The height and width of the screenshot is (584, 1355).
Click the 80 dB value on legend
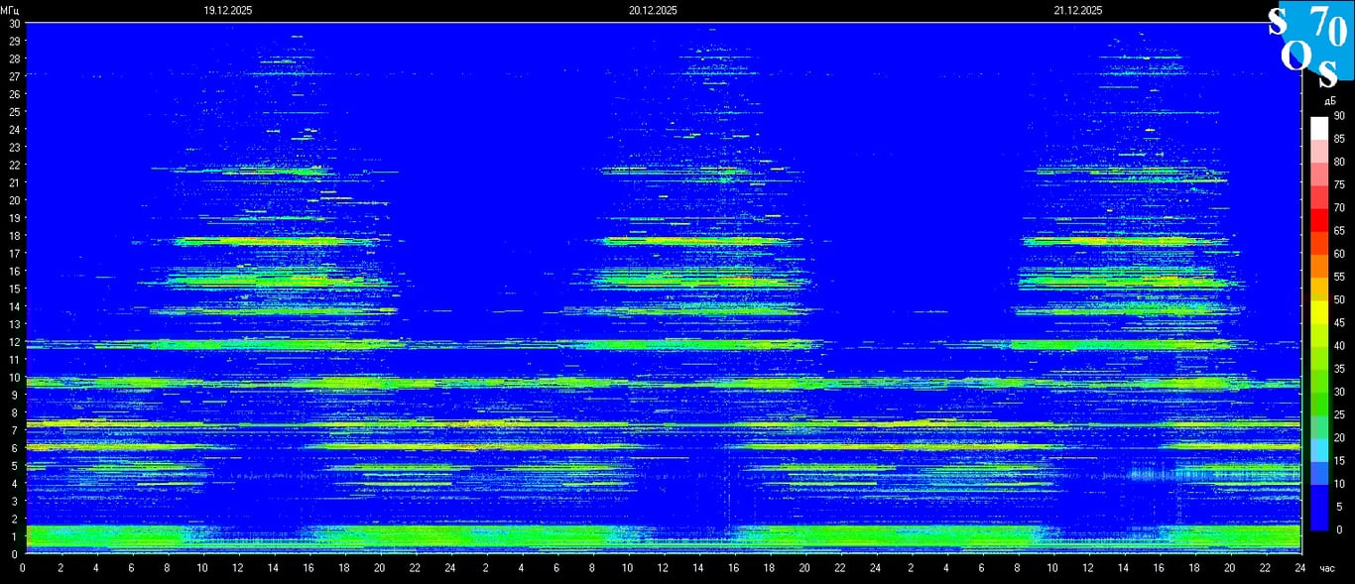pos(1339,162)
